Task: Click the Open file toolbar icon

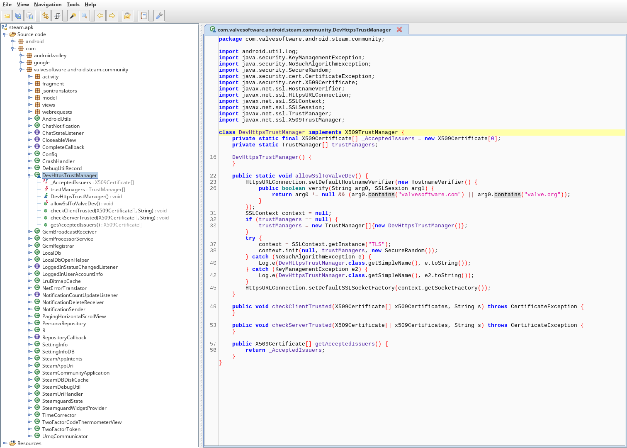Action: pos(7,16)
